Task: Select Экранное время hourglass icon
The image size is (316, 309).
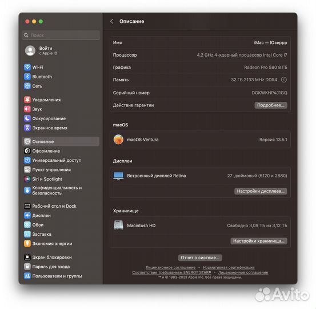Action: [x=27, y=128]
